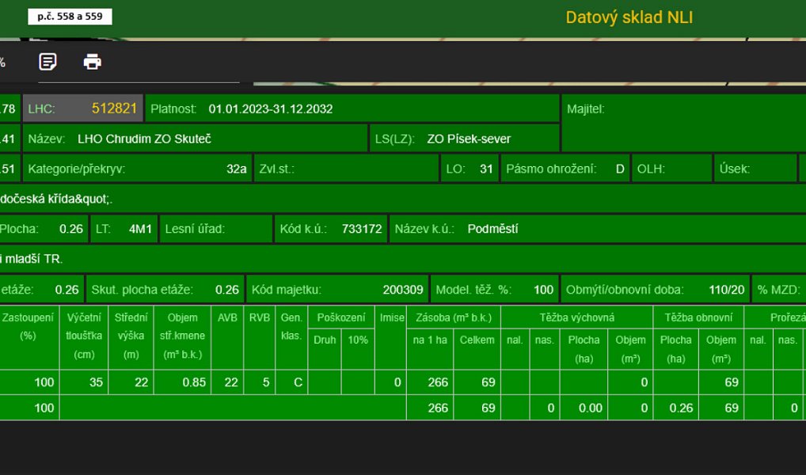Click the 'Těžba výchovná' column header
The height and width of the screenshot is (475, 806).
click(576, 317)
